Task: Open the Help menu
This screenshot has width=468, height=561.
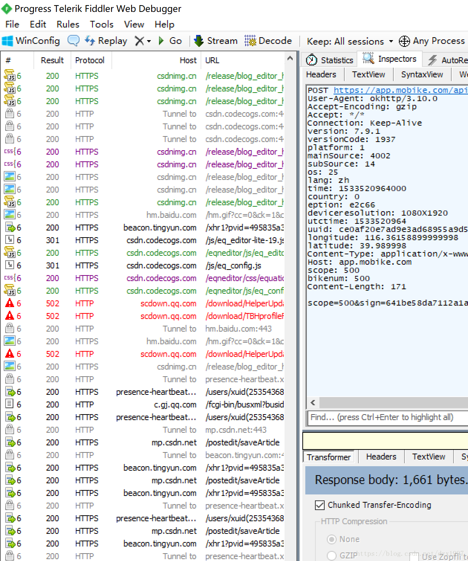Action: [x=165, y=25]
